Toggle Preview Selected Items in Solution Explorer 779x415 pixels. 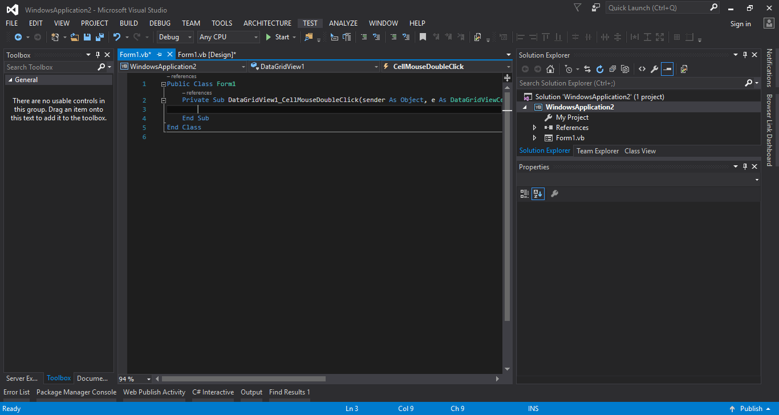(x=667, y=69)
